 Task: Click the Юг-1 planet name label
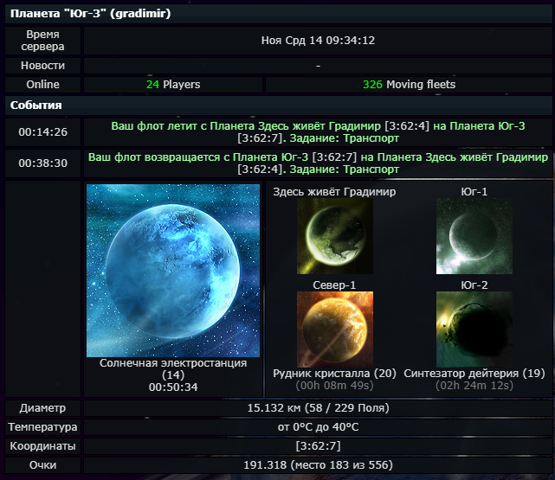click(474, 192)
